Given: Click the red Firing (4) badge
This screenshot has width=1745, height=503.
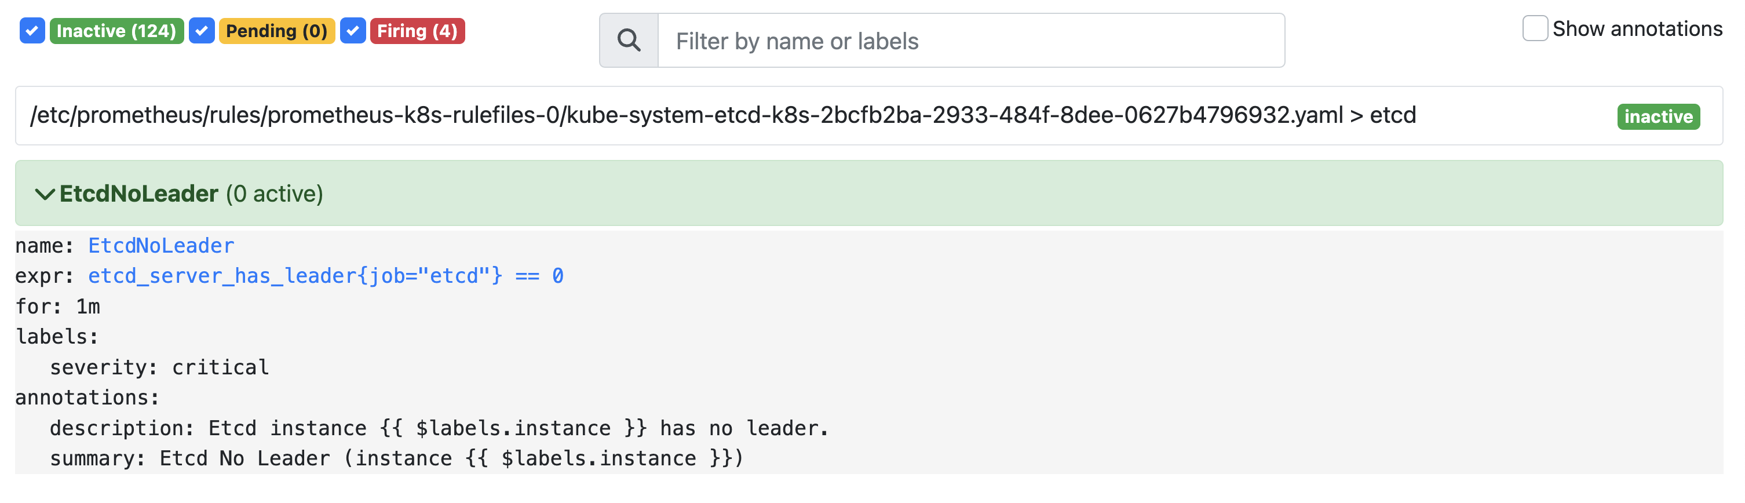Looking at the screenshot, I should click(x=417, y=31).
